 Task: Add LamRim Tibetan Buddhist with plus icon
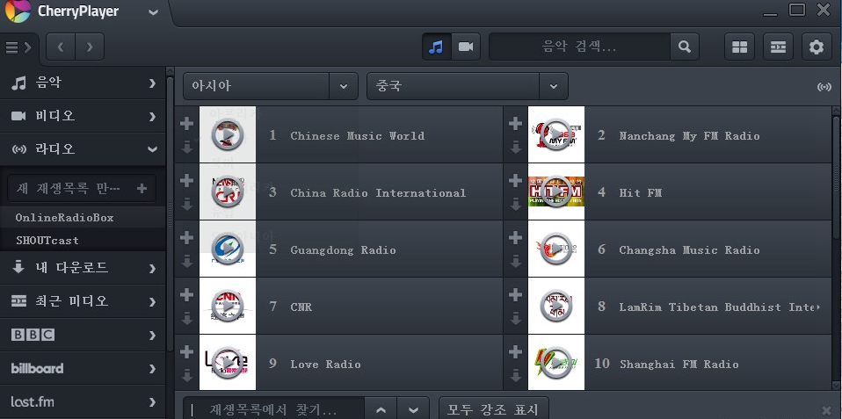click(515, 295)
